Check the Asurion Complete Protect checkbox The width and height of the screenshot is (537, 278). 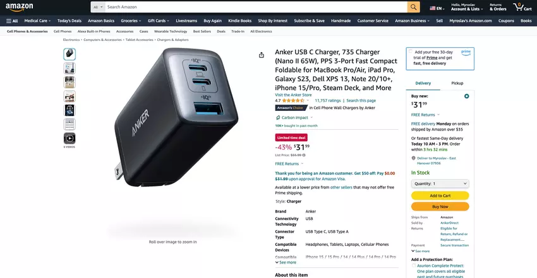[x=413, y=265]
